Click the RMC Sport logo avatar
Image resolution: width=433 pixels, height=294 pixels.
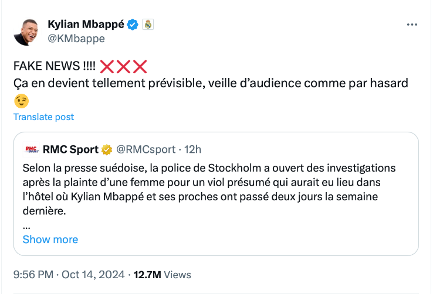tap(31, 149)
